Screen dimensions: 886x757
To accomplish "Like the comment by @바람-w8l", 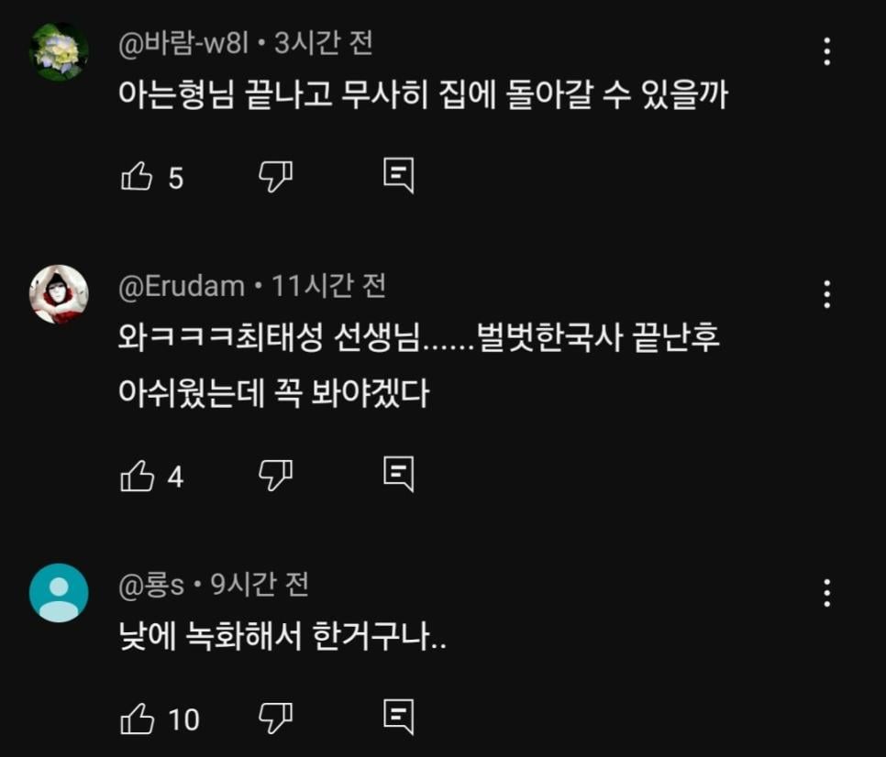I will (137, 176).
